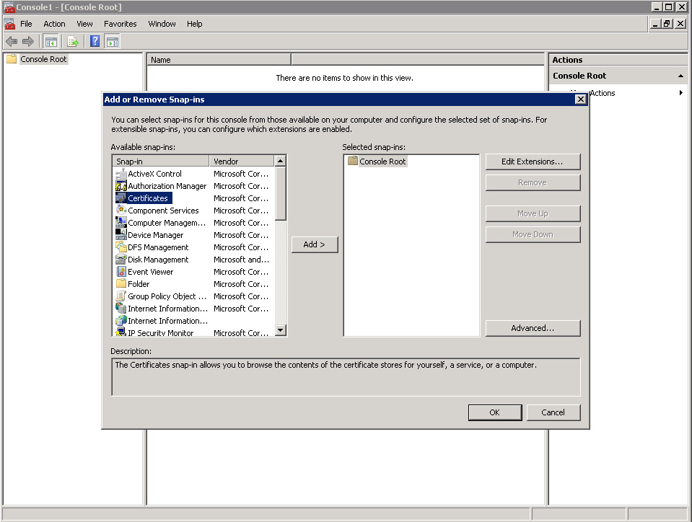Toggle Show/Hide Console Tree toolbar icon
This screenshot has width=692, height=522.
click(x=51, y=41)
